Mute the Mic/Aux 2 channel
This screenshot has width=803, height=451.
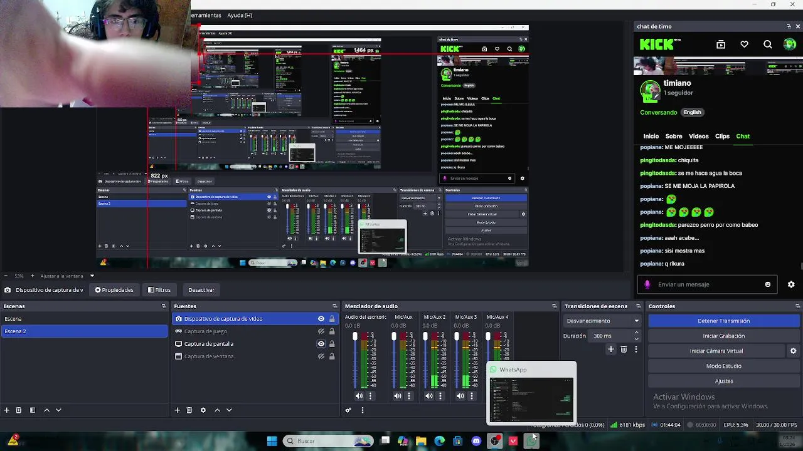[x=429, y=396]
